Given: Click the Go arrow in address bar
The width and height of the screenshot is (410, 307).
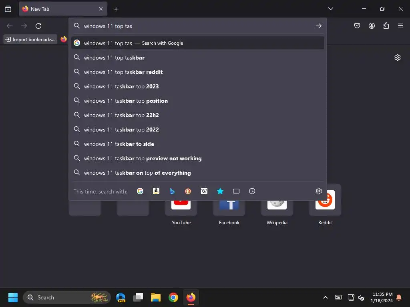Looking at the screenshot, I should click(x=318, y=26).
